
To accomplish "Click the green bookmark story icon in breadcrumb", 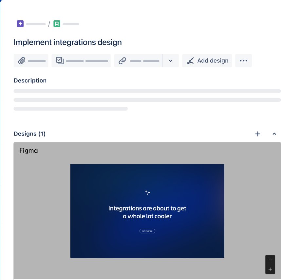I will (57, 24).
